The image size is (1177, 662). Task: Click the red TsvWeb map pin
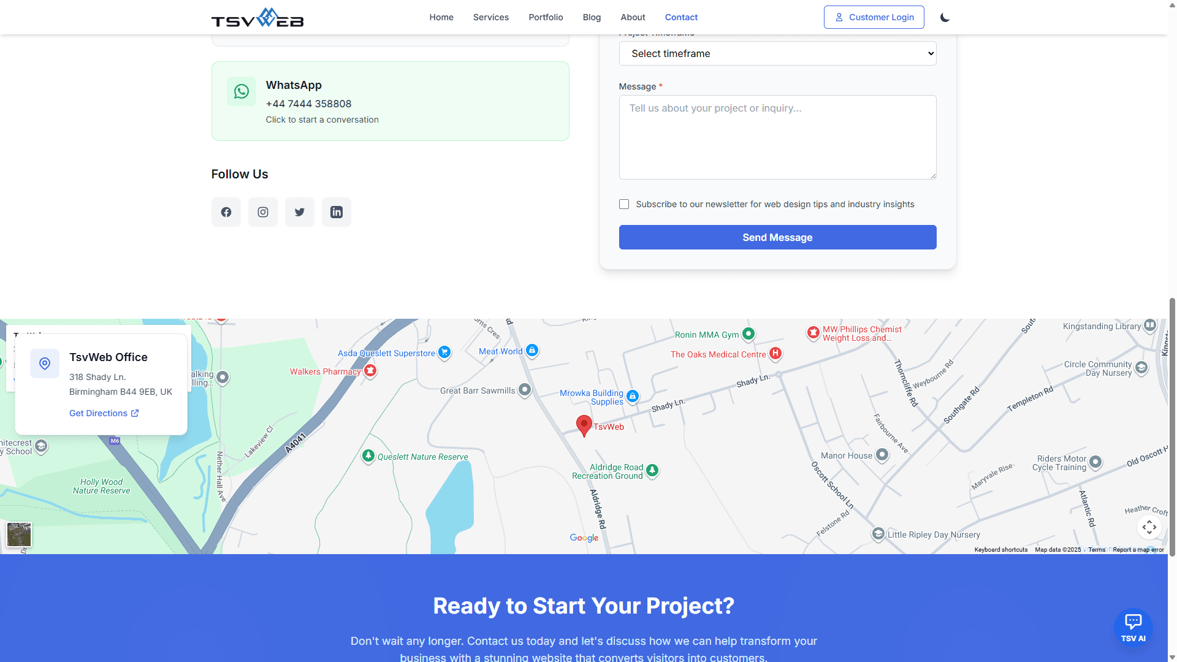click(x=584, y=424)
